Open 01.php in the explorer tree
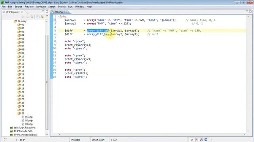The width and height of the screenshot is (254, 142). click(29, 117)
